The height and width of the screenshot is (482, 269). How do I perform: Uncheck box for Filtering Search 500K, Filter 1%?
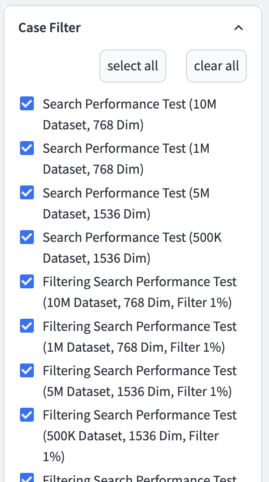[x=27, y=415]
